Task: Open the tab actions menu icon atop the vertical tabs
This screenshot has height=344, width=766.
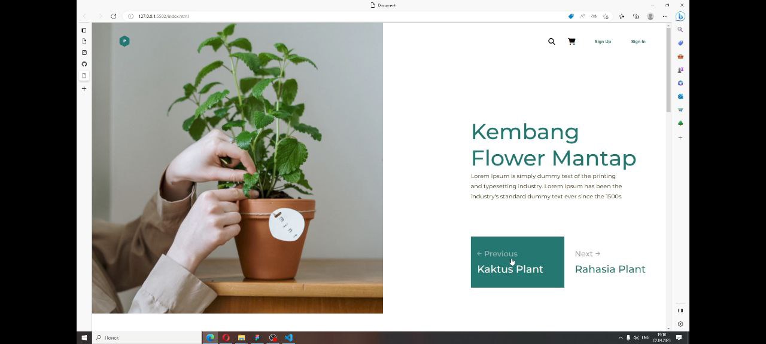Action: tap(84, 30)
